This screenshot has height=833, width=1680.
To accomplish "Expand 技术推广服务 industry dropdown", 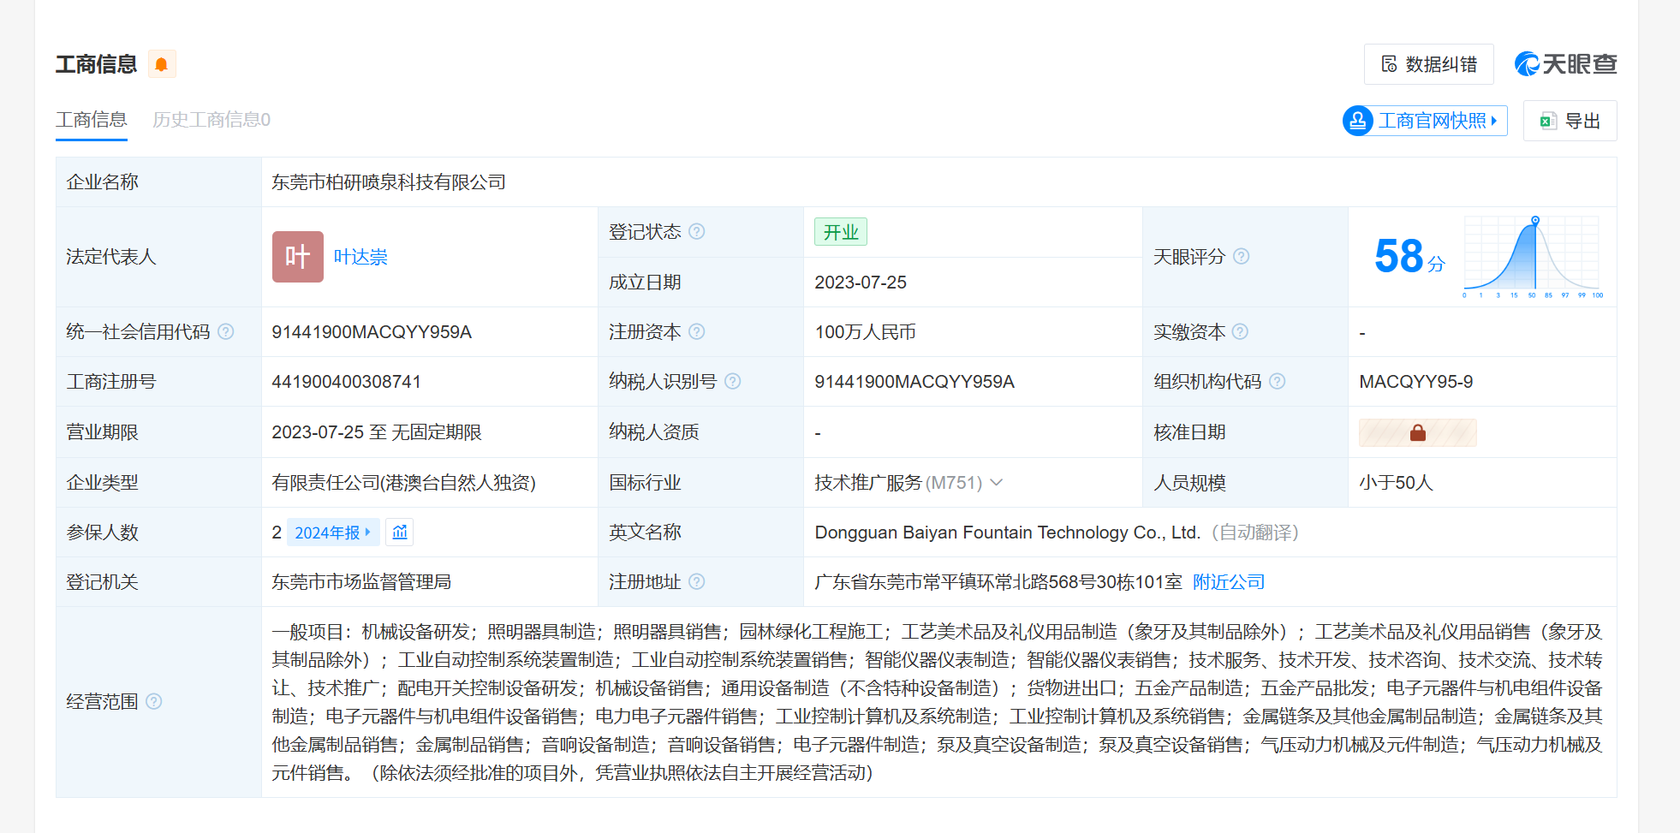I will [997, 483].
